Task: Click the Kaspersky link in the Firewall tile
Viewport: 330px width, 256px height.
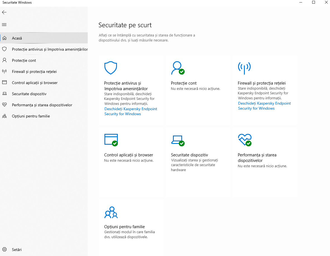Action: point(264,106)
